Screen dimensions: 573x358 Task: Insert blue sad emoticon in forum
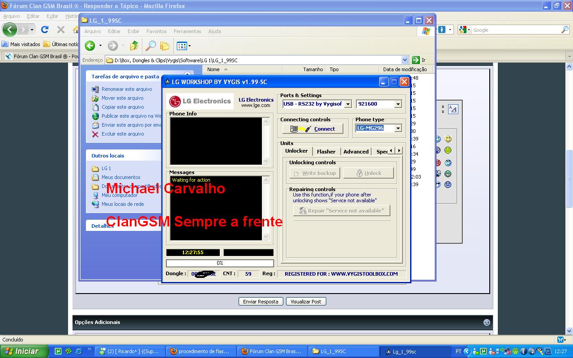point(448,184)
